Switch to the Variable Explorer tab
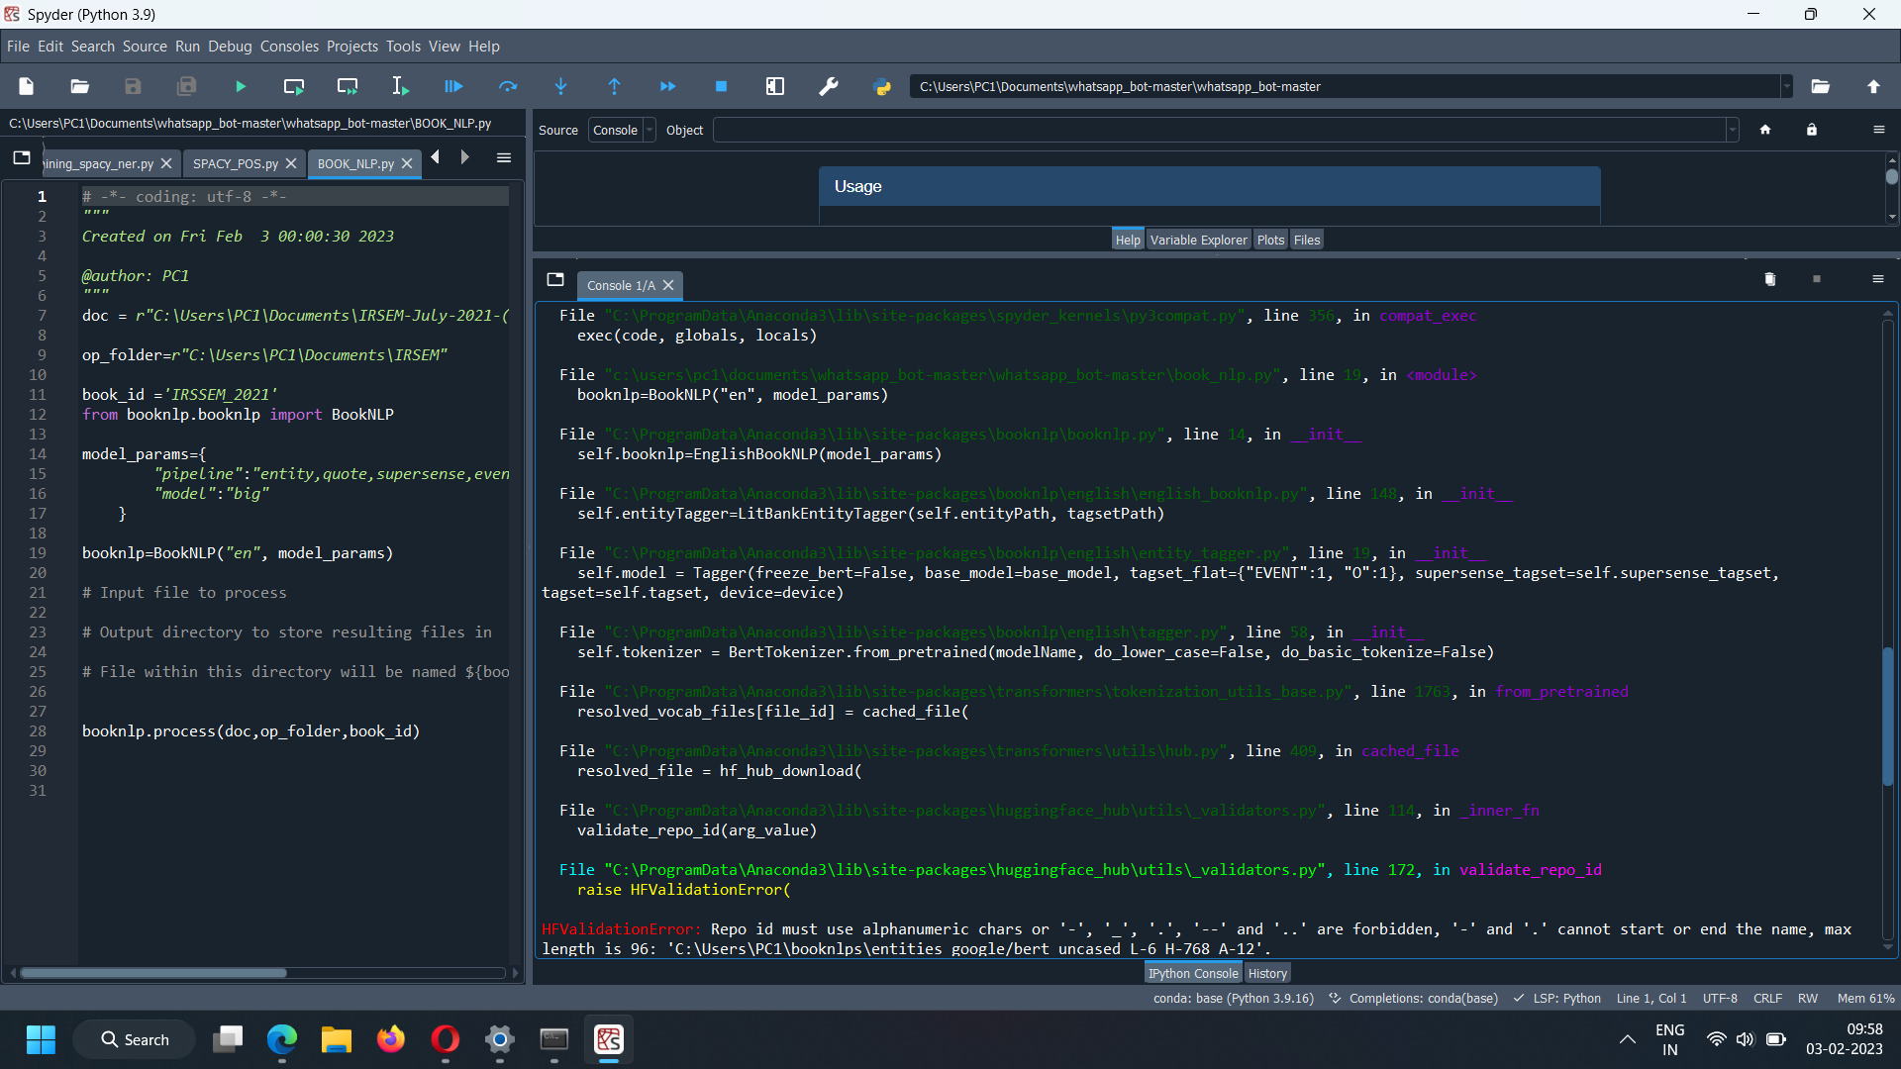Screen dimensions: 1901x1069 click(1197, 239)
